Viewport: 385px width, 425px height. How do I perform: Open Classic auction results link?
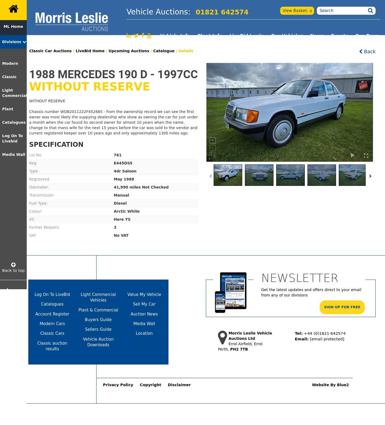click(52, 346)
